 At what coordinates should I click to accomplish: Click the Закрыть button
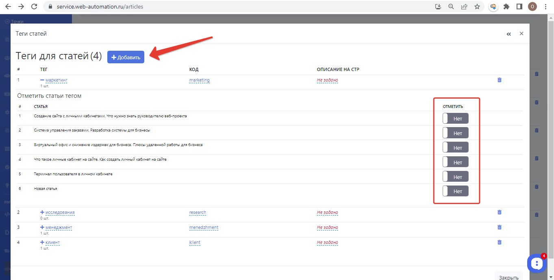(x=508, y=277)
